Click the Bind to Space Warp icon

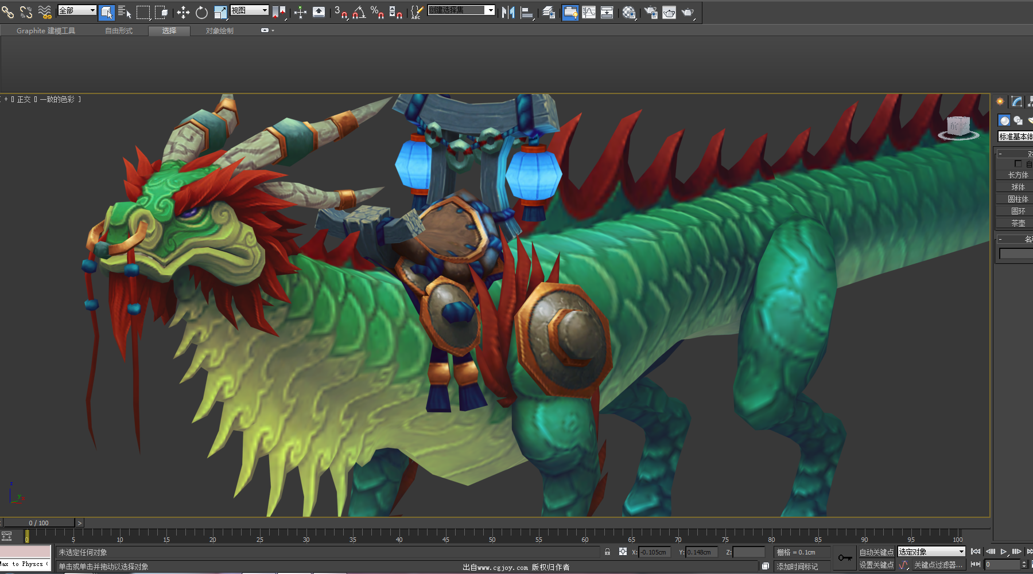(x=44, y=12)
